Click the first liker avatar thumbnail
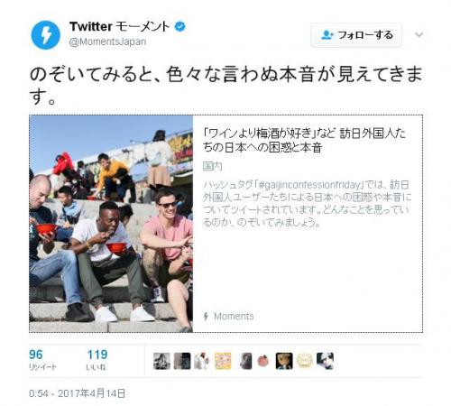Image resolution: width=451 pixels, height=406 pixels. (161, 361)
